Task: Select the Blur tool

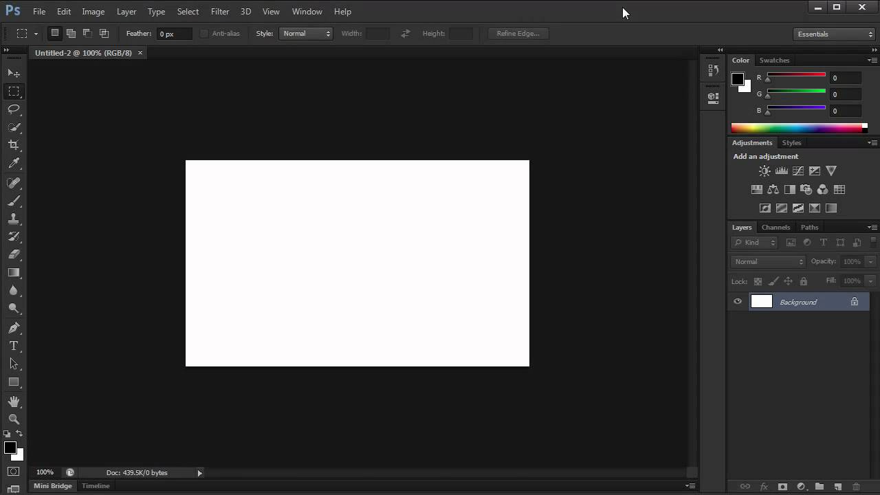Action: coord(14,290)
